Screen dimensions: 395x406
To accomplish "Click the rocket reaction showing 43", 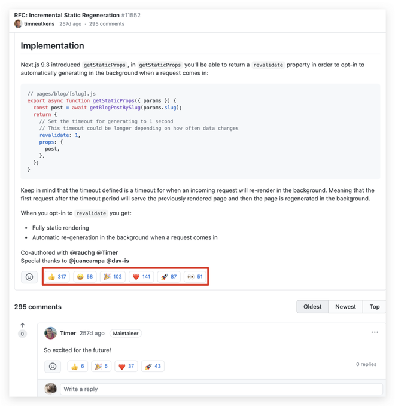I will 153,366.
